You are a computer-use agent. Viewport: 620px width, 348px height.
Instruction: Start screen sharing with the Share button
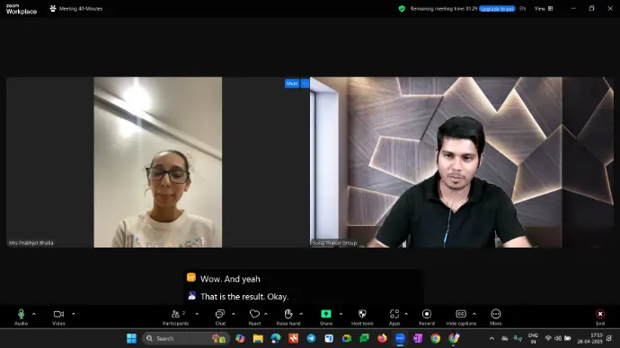coord(326,317)
